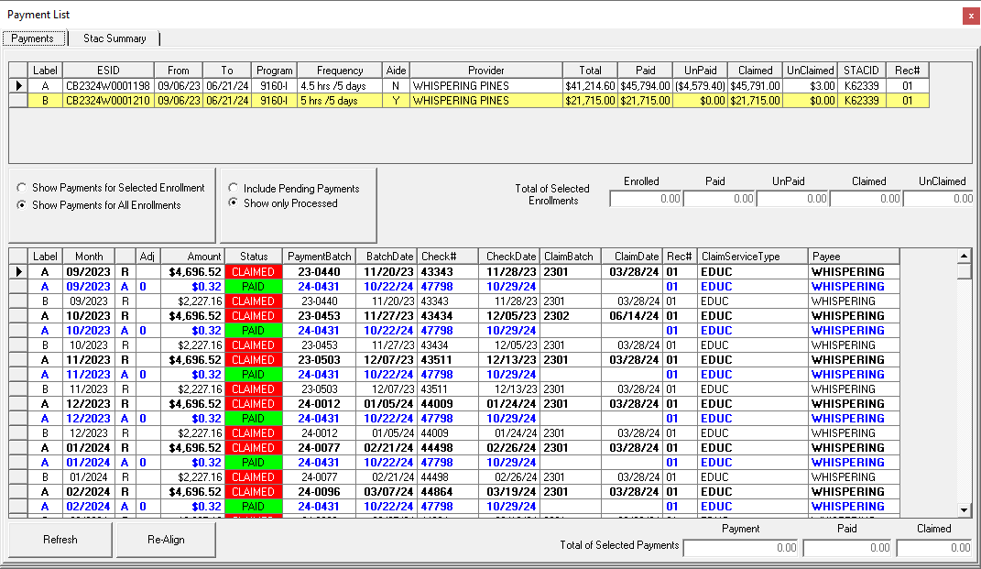This screenshot has height=569, width=981.
Task: Open the Stac Summary tab
Action: [114, 38]
